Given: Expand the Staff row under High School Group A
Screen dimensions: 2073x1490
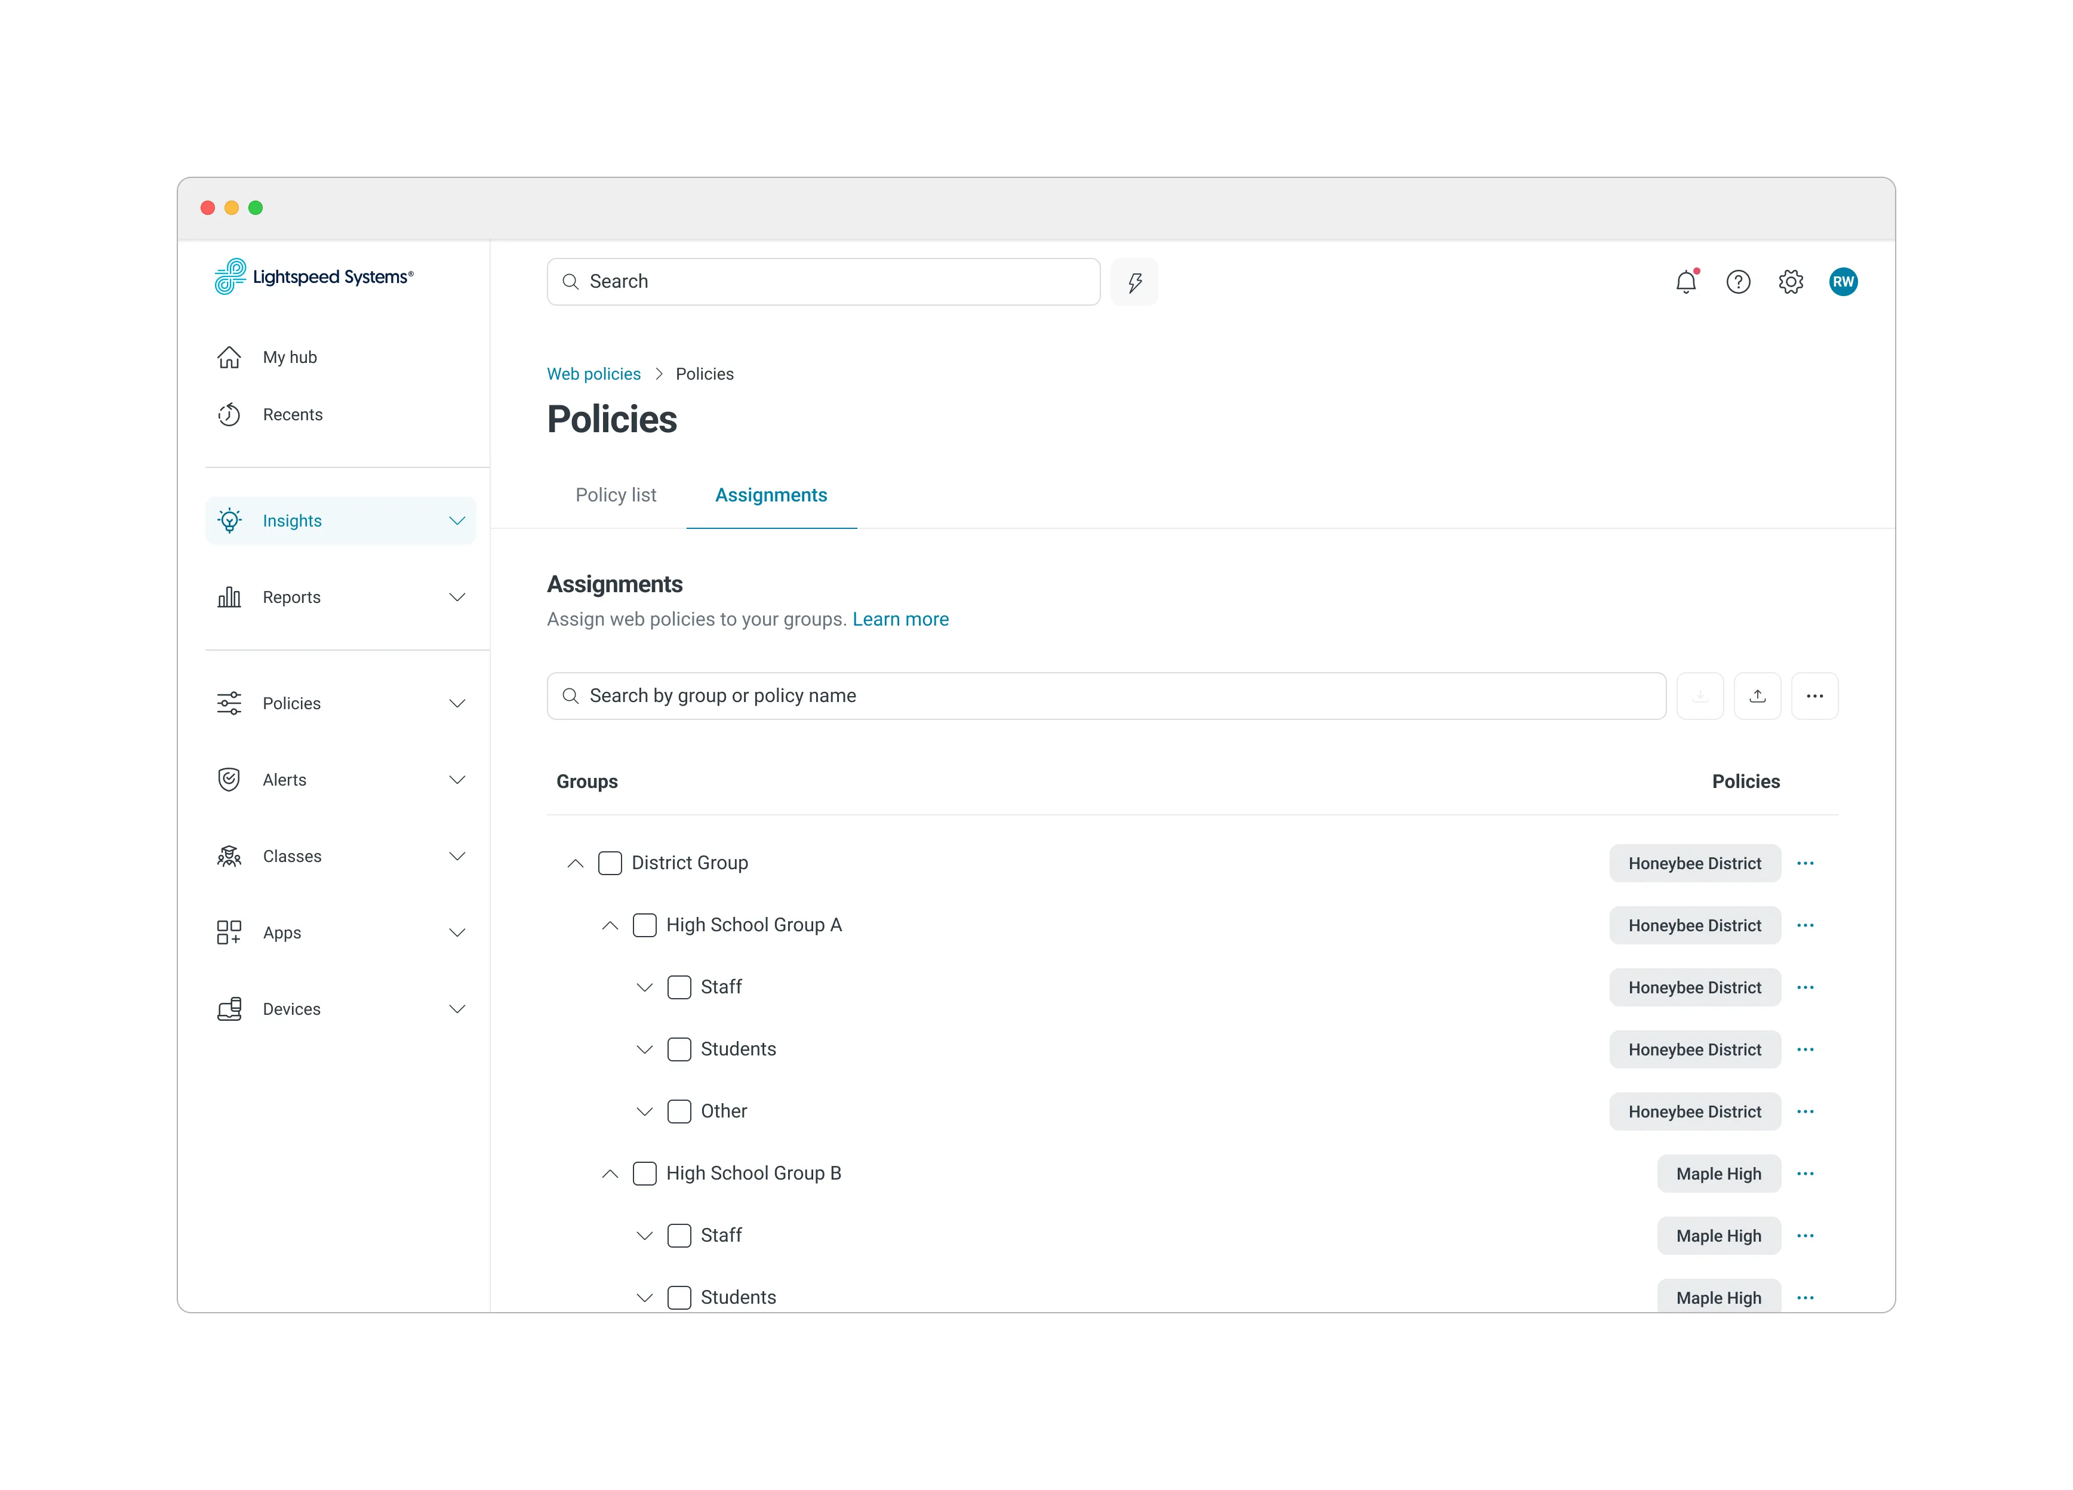Looking at the screenshot, I should pyautogui.click(x=644, y=987).
